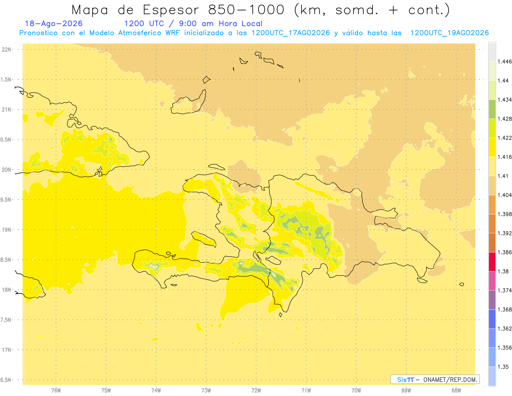The height and width of the screenshot is (396, 512).
Task: Click the '72W' longitude label
Action: [x=256, y=390]
